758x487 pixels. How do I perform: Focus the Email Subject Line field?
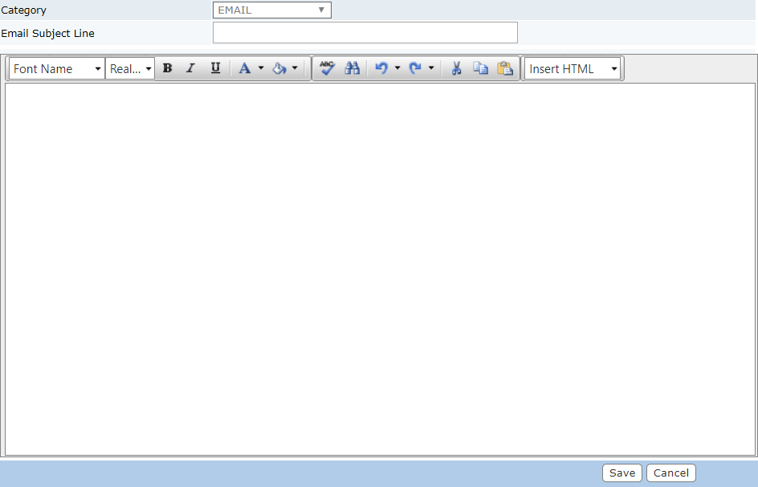(x=365, y=33)
